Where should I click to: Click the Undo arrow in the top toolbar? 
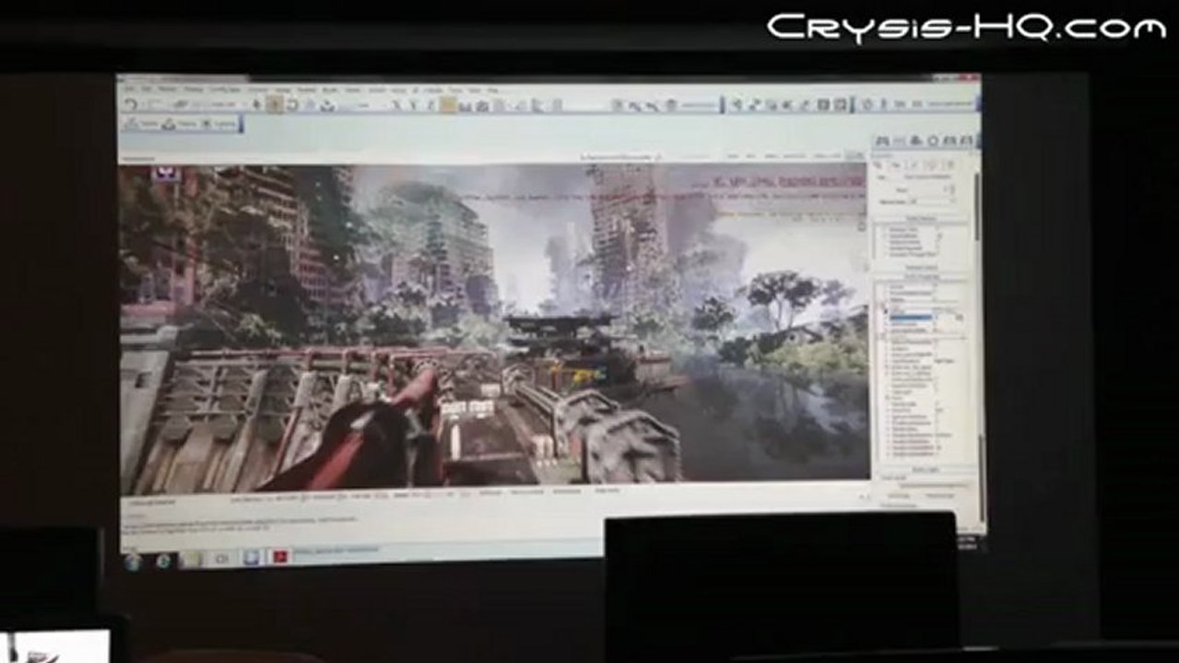[x=132, y=104]
